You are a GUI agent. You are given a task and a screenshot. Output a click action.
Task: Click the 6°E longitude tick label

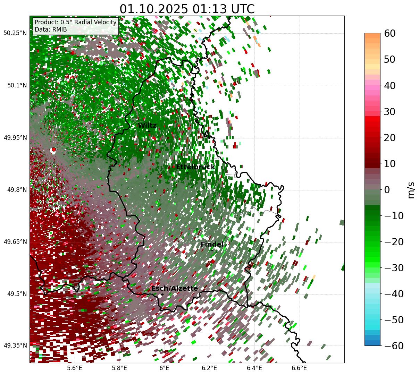point(164,368)
